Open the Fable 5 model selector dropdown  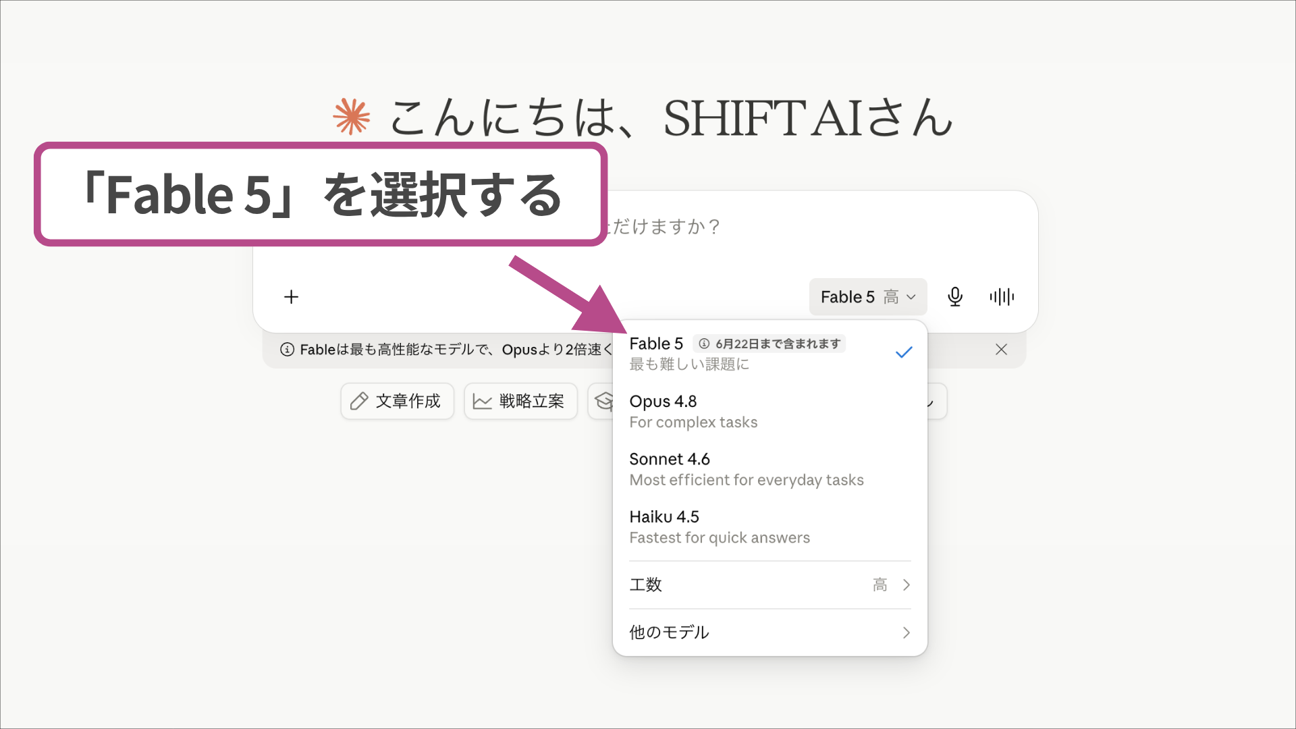(868, 297)
